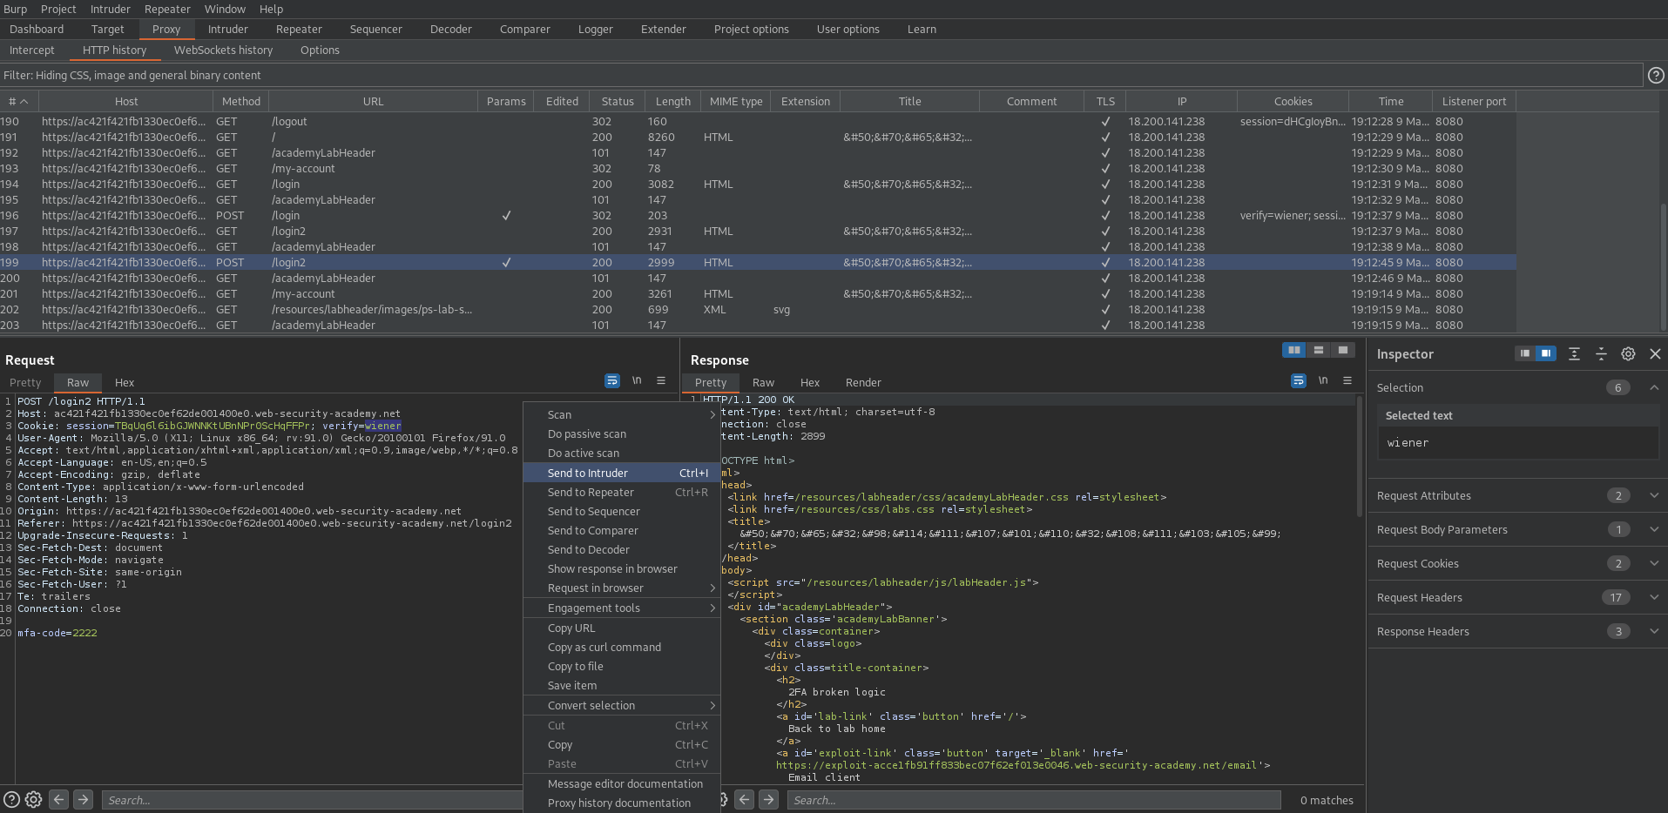Open the Extender tab
Screen dimensions: 1668x813
pyautogui.click(x=663, y=29)
